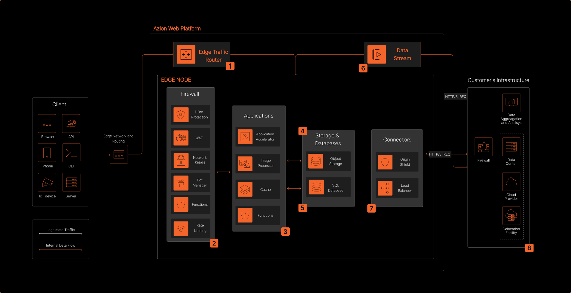Click the Bot Manager icon
Image resolution: width=571 pixels, height=293 pixels.
click(x=181, y=183)
